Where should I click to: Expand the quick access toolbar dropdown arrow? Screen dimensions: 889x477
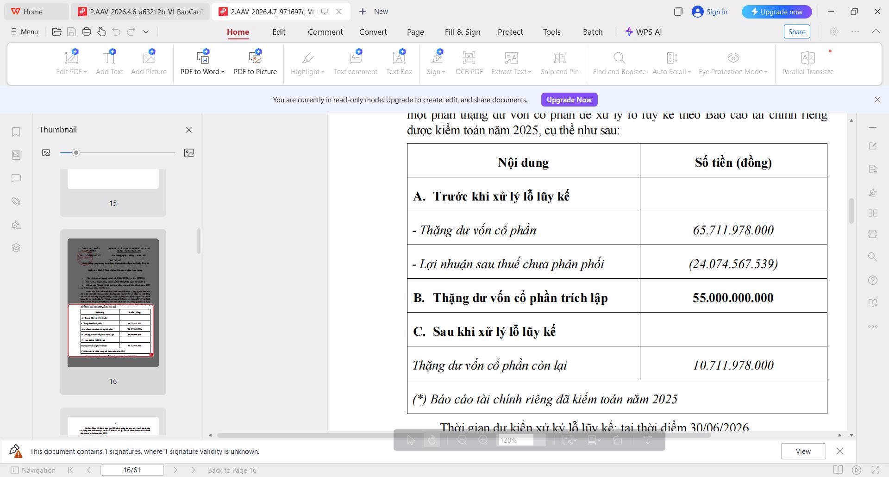(146, 31)
